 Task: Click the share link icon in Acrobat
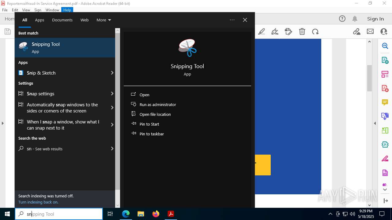pyautogui.click(x=356, y=31)
